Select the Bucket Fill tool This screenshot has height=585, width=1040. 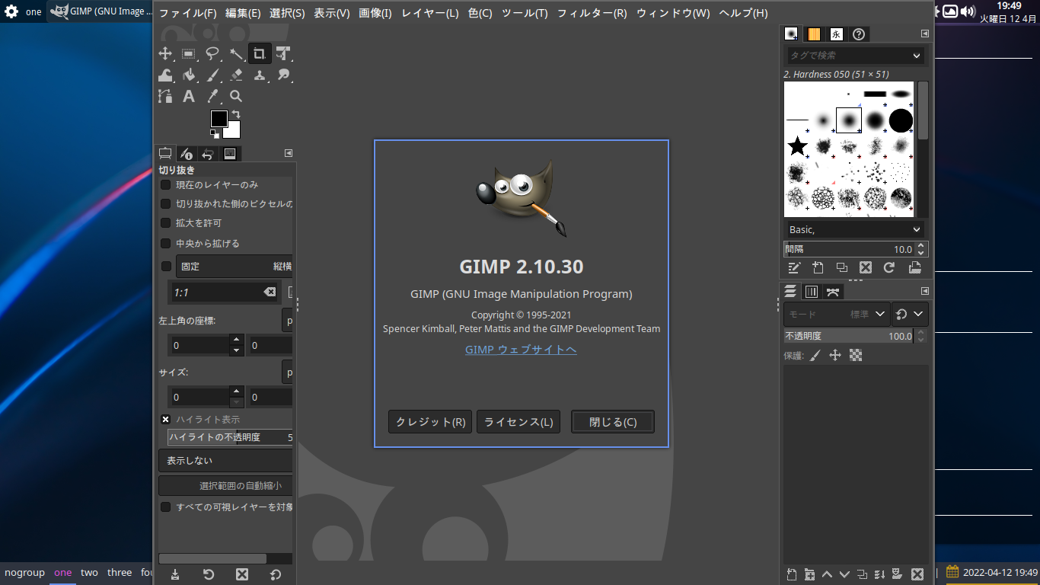tap(189, 75)
